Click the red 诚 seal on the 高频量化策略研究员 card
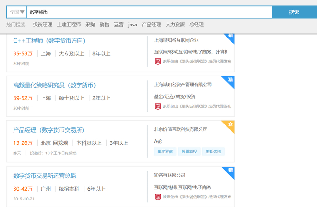Screen dimensions: 317x210 tap(158, 106)
